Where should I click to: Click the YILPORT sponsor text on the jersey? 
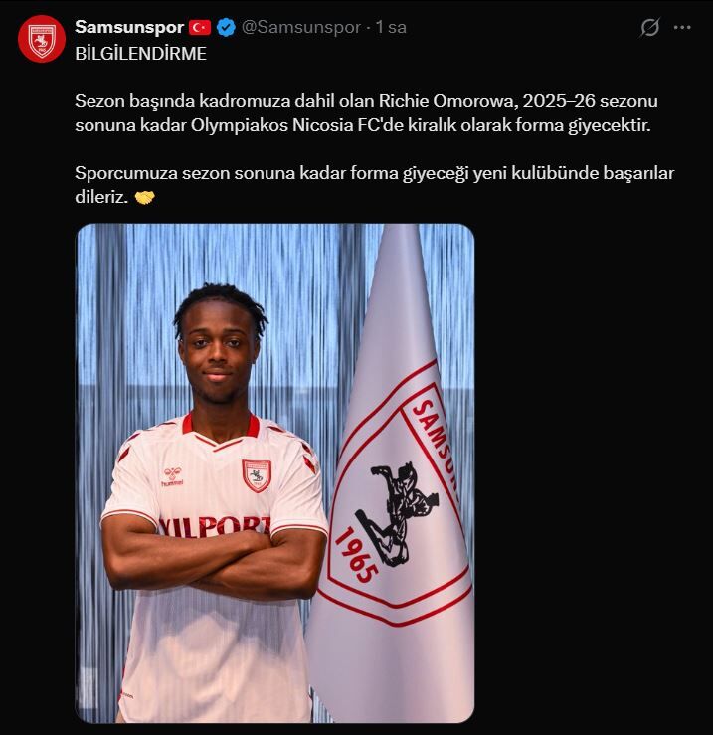tap(215, 527)
